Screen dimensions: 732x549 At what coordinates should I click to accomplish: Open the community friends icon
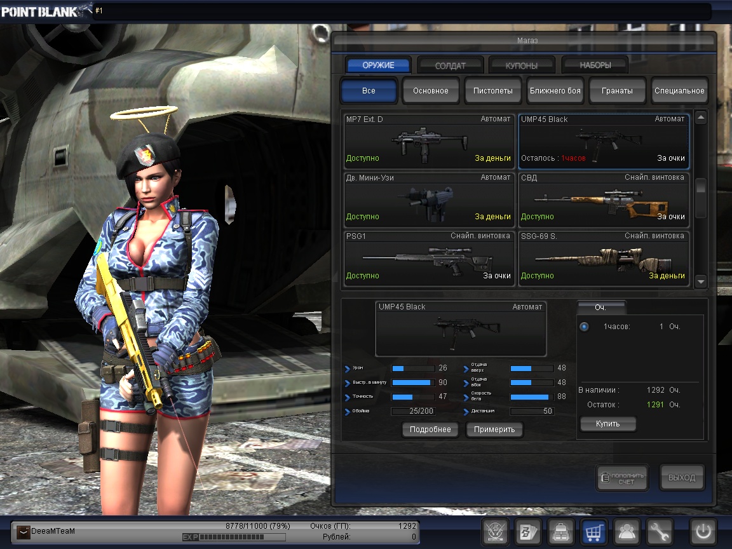pos(627,531)
